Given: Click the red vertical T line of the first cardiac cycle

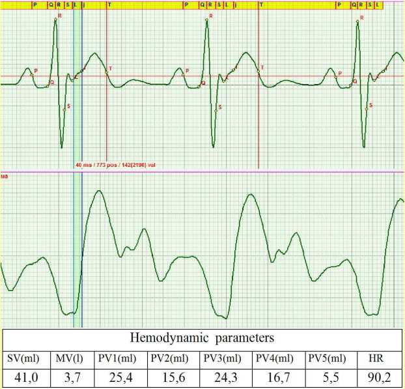Looking at the screenshot, I should 106,88.
